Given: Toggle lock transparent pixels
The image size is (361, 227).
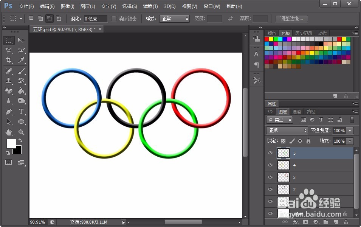Looking at the screenshot, I should click(284, 141).
